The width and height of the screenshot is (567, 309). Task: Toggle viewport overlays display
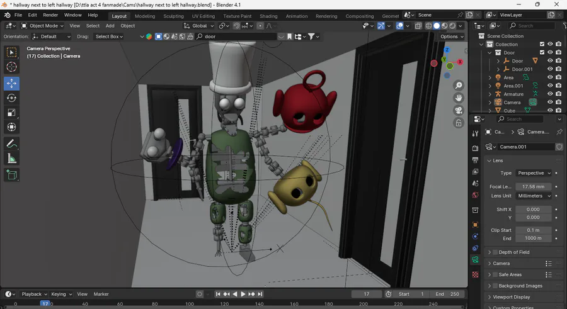click(x=399, y=26)
